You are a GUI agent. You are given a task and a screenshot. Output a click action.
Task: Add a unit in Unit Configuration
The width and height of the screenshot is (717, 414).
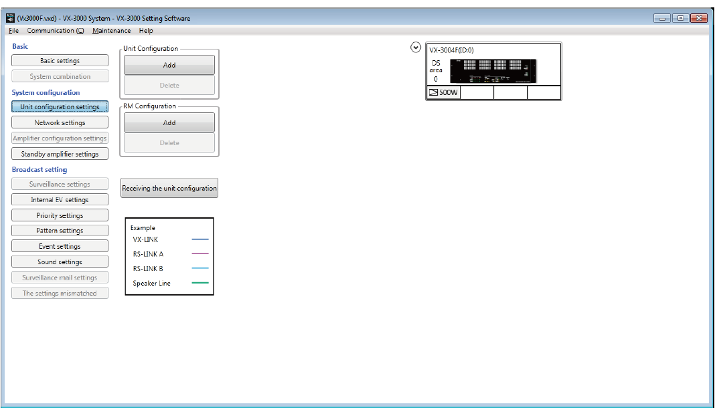pos(169,65)
